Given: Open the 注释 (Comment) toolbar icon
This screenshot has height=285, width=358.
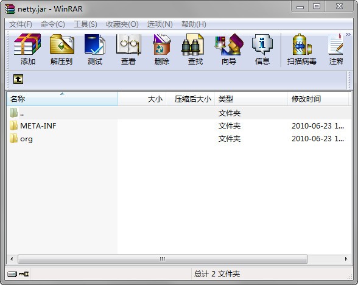Looking at the screenshot, I should pyautogui.click(x=336, y=49).
